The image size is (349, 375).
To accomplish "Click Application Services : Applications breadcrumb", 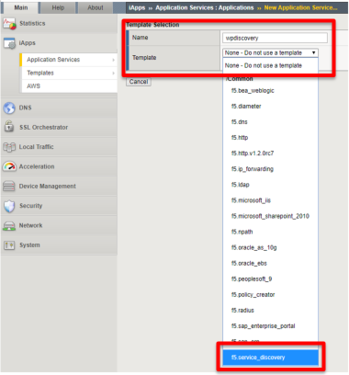I will (x=205, y=7).
